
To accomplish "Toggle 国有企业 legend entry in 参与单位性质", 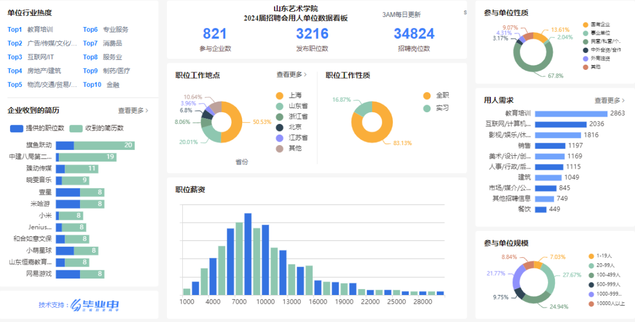I will [x=597, y=25].
